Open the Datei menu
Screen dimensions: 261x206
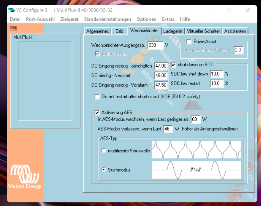point(15,19)
